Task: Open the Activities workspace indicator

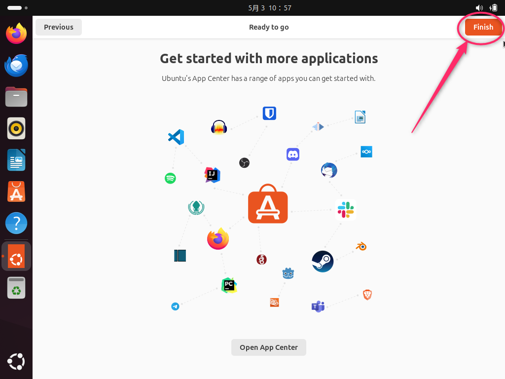Action: pos(17,8)
